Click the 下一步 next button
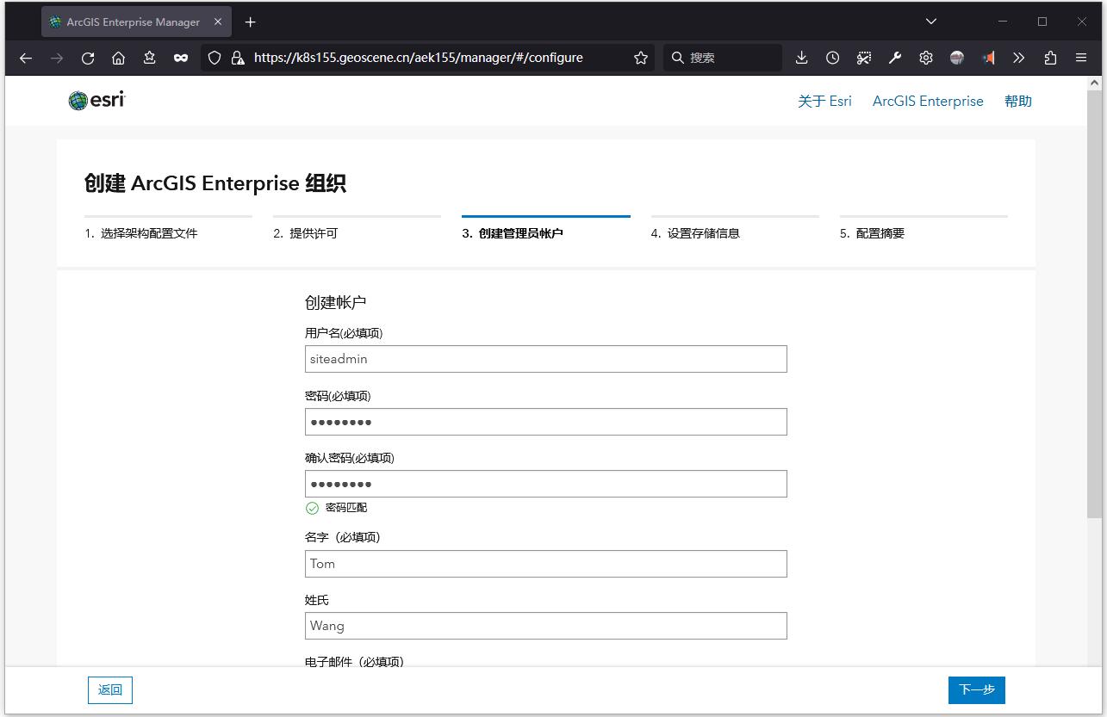Screen dimensions: 1107x717 coord(977,689)
